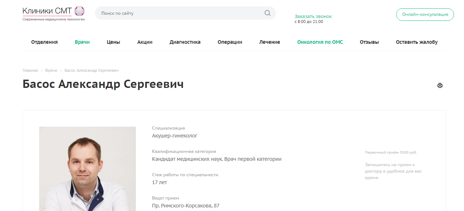The height and width of the screenshot is (211, 464).
Task: Click the Главная breadcrumb link
Action: 30,70
